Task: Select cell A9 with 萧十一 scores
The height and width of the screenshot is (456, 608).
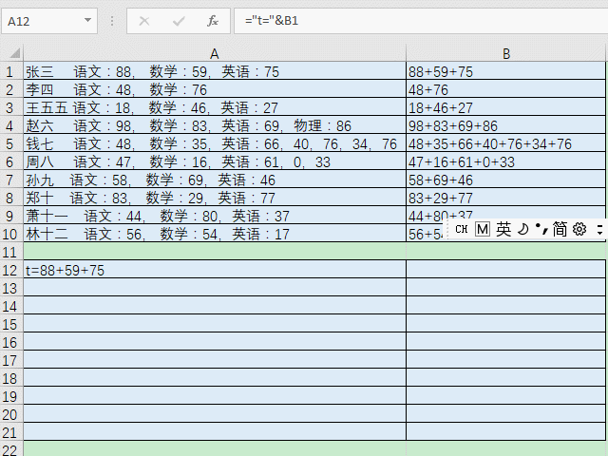Action: 215,217
